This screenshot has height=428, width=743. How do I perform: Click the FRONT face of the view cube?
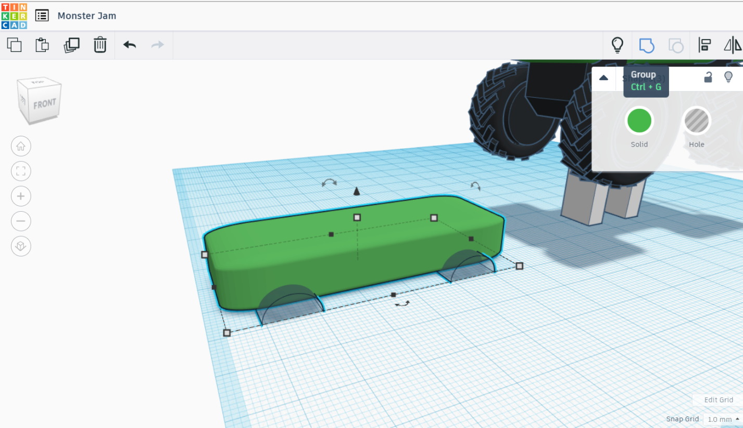click(44, 104)
